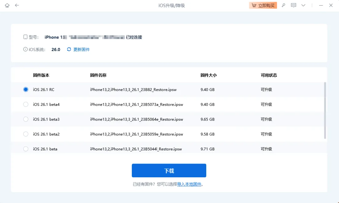Click the iOS升级/降级 window title
This screenshot has height=203, width=339.
tap(172, 6)
